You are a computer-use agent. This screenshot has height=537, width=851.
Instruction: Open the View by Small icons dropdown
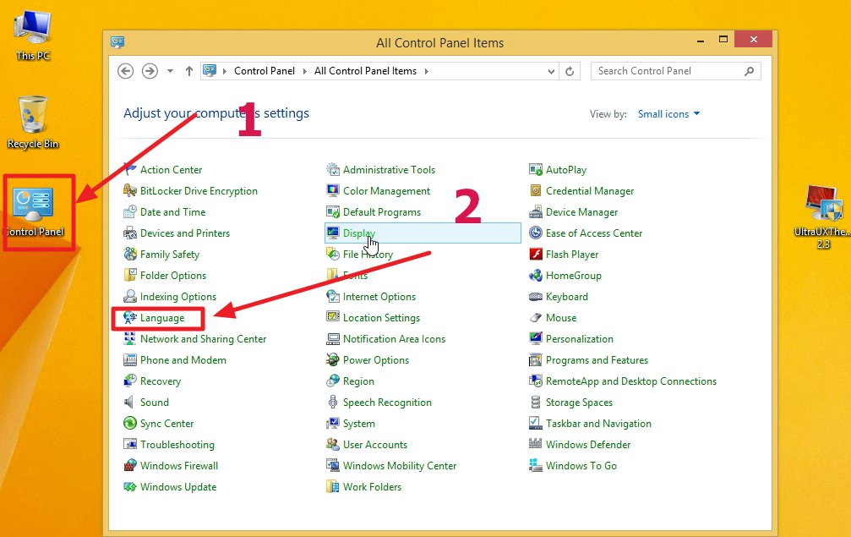coord(668,114)
